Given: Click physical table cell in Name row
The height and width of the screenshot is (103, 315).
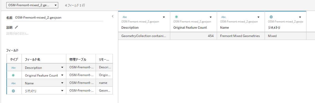Looking at the screenshot, I should pyautogui.click(x=81, y=83).
